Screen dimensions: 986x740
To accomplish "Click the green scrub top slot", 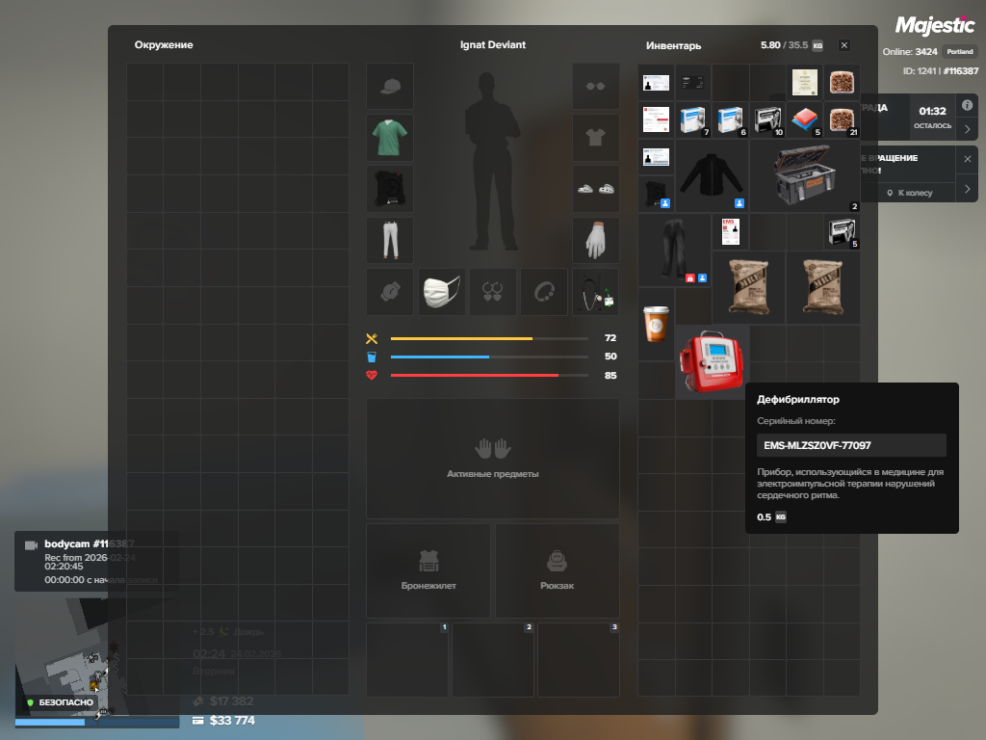I will point(390,137).
